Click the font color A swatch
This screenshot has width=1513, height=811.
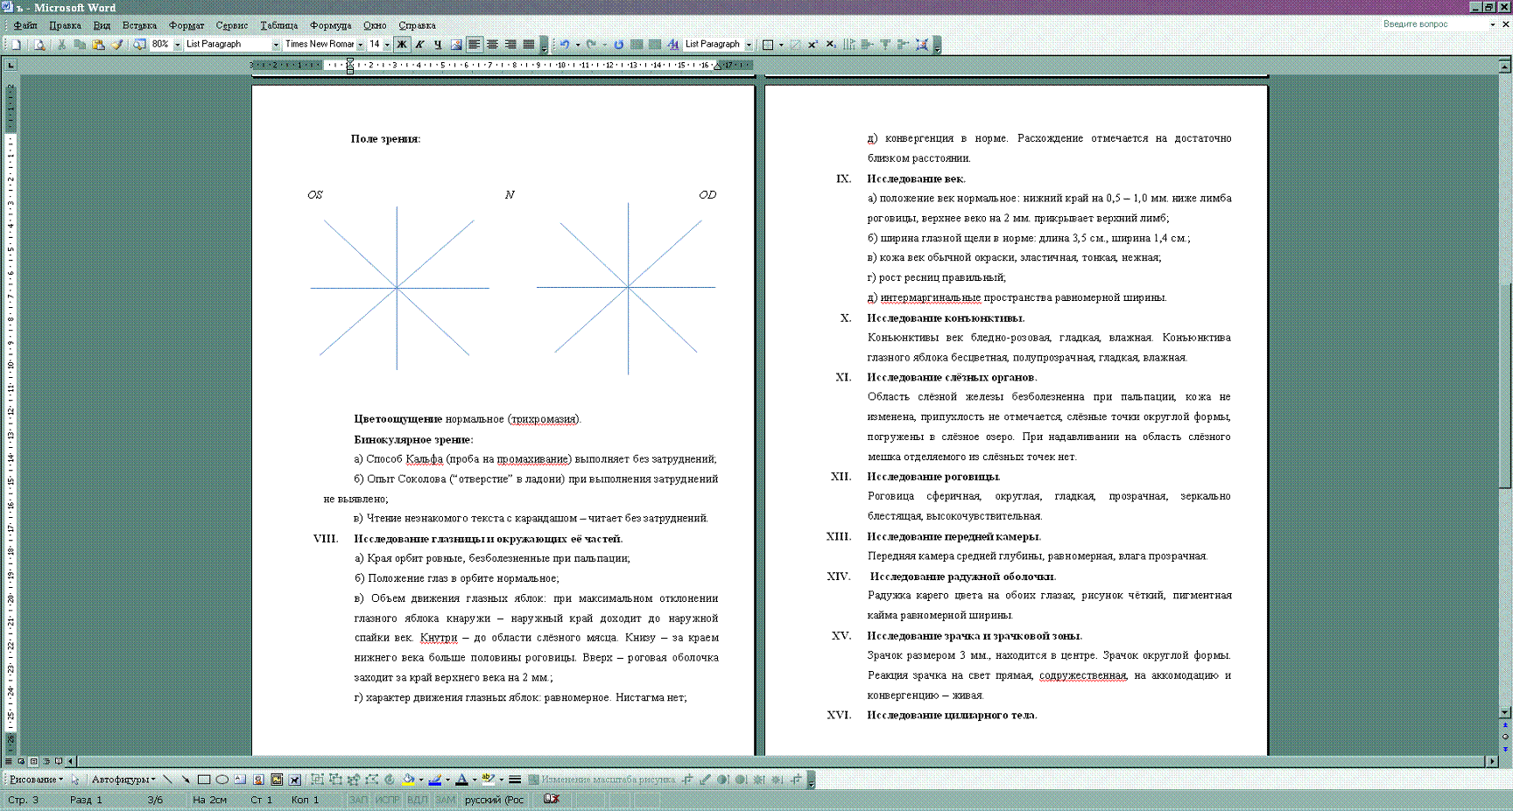click(461, 780)
